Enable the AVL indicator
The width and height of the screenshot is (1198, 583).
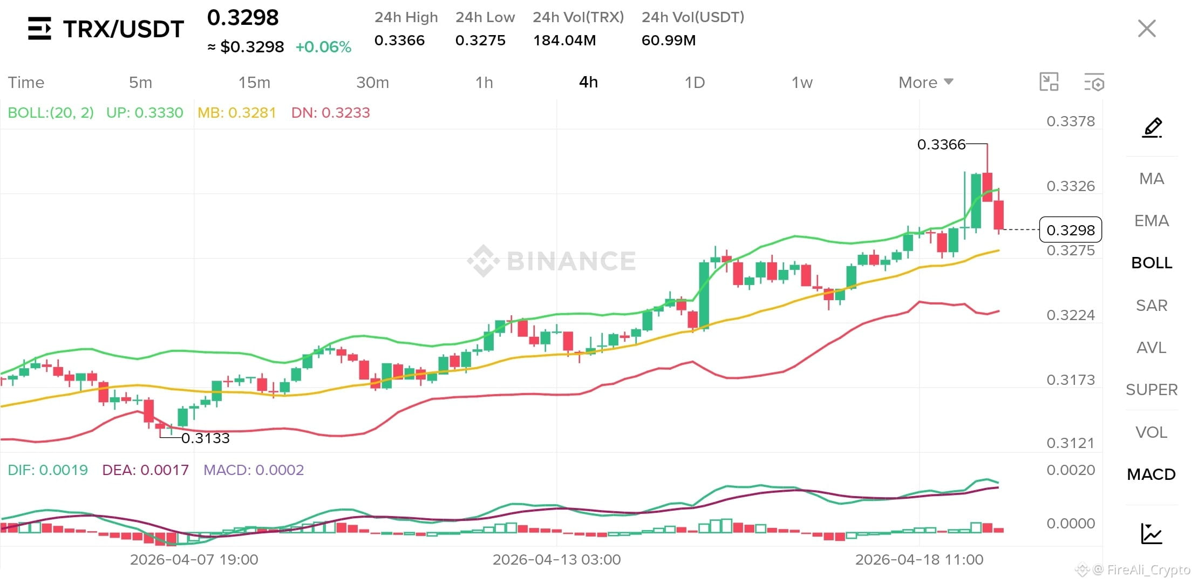click(1152, 347)
